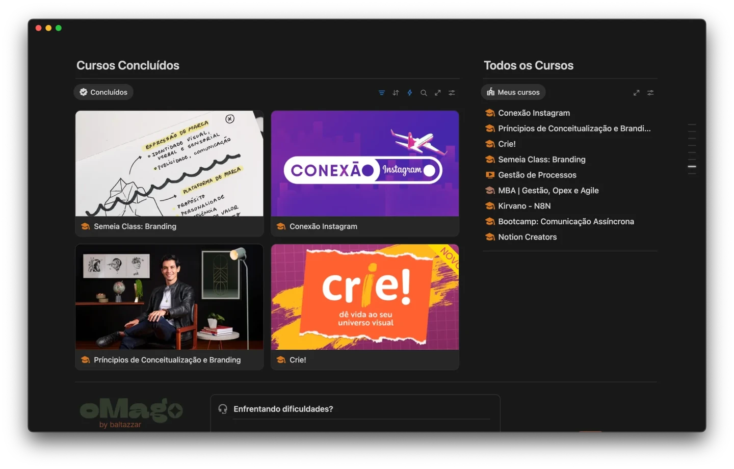Open view settings sliders icon in Todos os Cursos
The width and height of the screenshot is (734, 469).
pyautogui.click(x=650, y=93)
